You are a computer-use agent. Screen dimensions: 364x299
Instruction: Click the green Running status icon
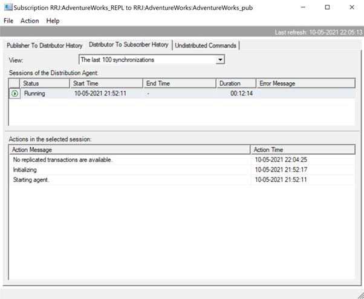[x=15, y=94]
